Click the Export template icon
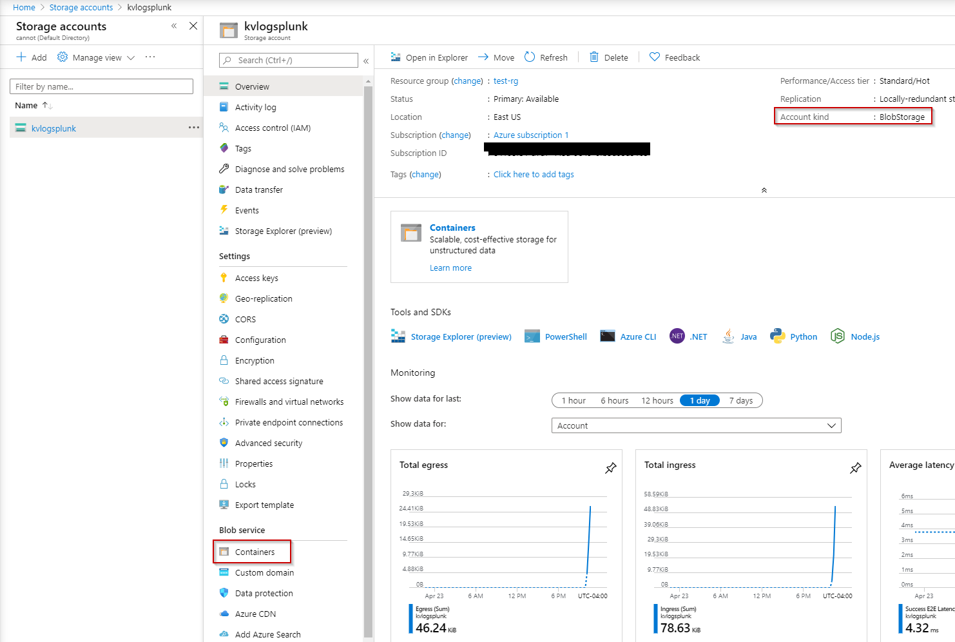The image size is (955, 642). click(224, 505)
